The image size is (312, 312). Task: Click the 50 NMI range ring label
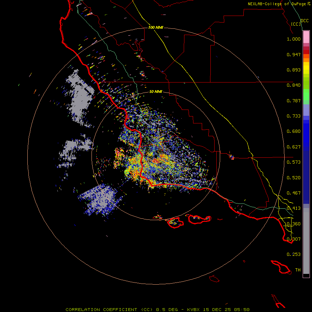[x=156, y=92]
